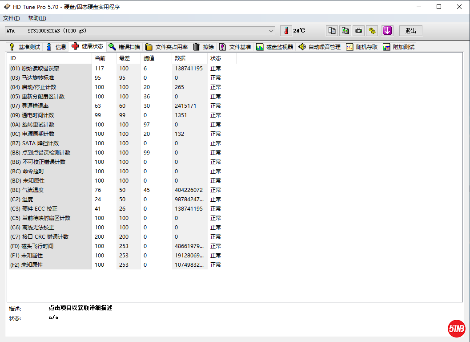Select the (05) 重新分配扇区计数 row
This screenshot has width=470, height=342.
pos(50,97)
